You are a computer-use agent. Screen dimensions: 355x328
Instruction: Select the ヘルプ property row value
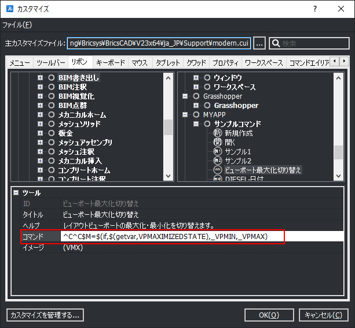(202, 225)
